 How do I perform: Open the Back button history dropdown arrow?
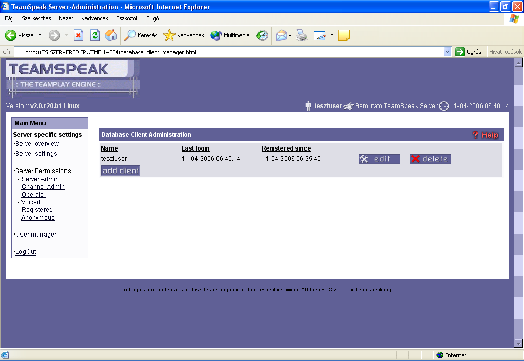(x=40, y=35)
